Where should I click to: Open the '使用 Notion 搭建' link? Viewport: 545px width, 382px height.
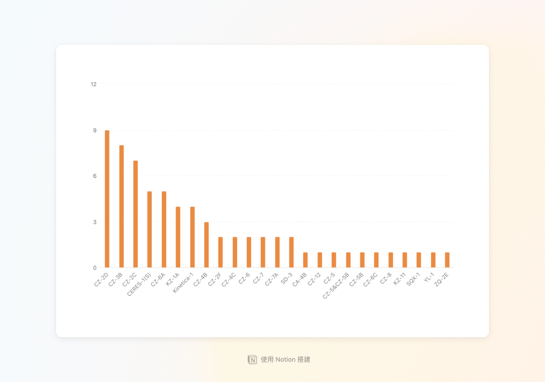[279, 360]
